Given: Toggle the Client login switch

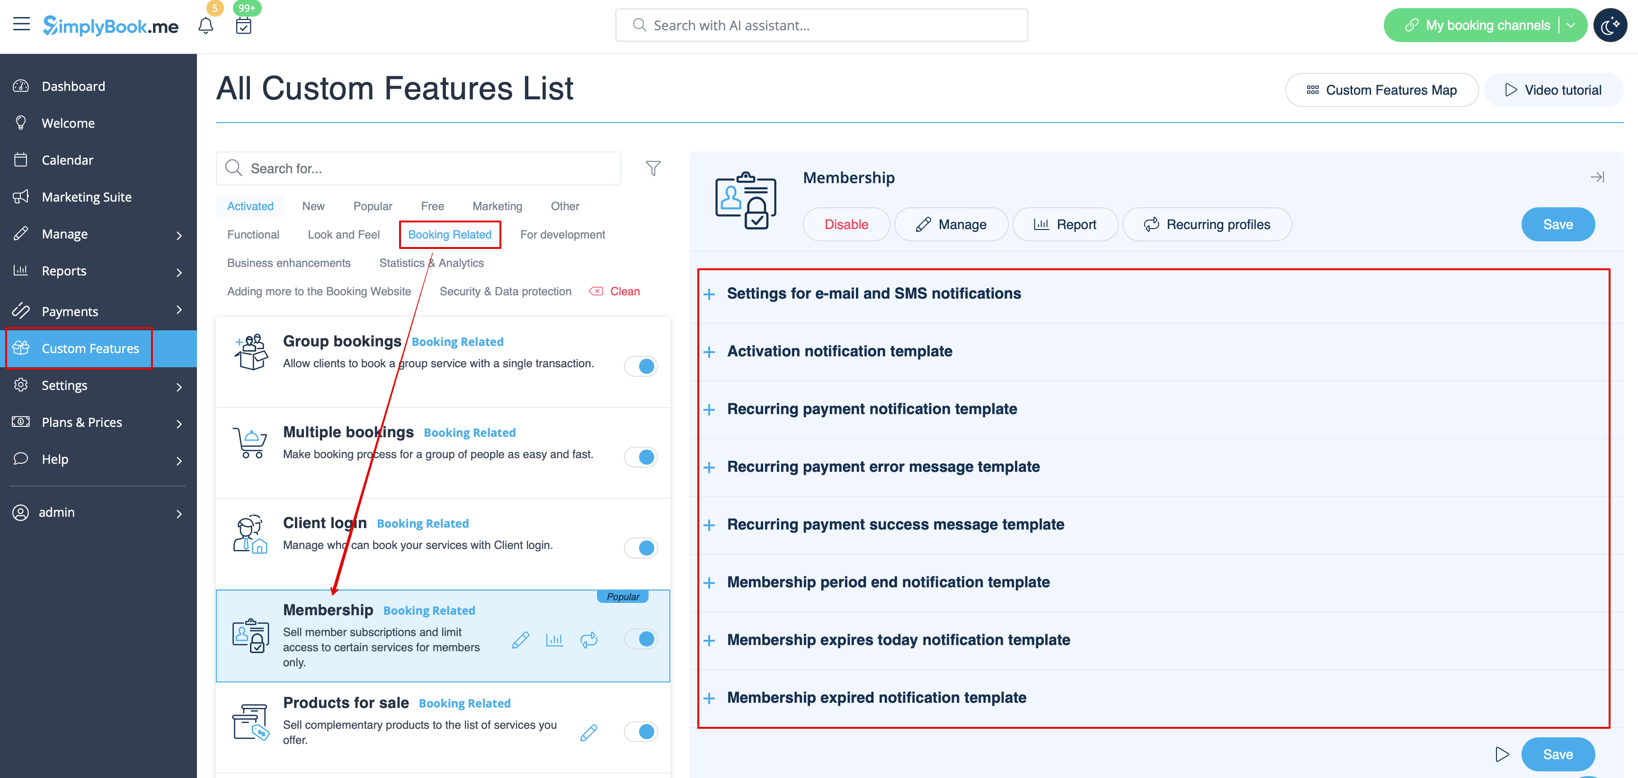Looking at the screenshot, I should 641,548.
